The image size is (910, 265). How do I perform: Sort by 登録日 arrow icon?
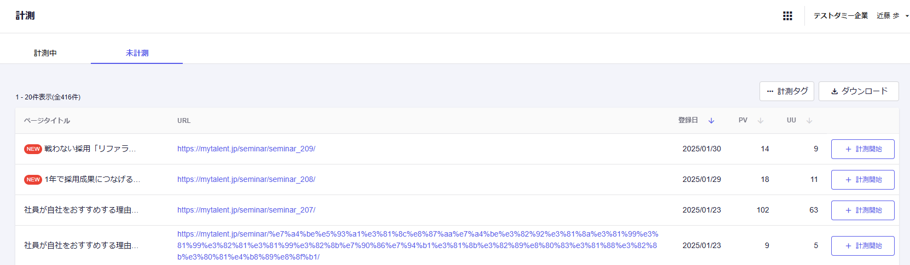(x=711, y=121)
